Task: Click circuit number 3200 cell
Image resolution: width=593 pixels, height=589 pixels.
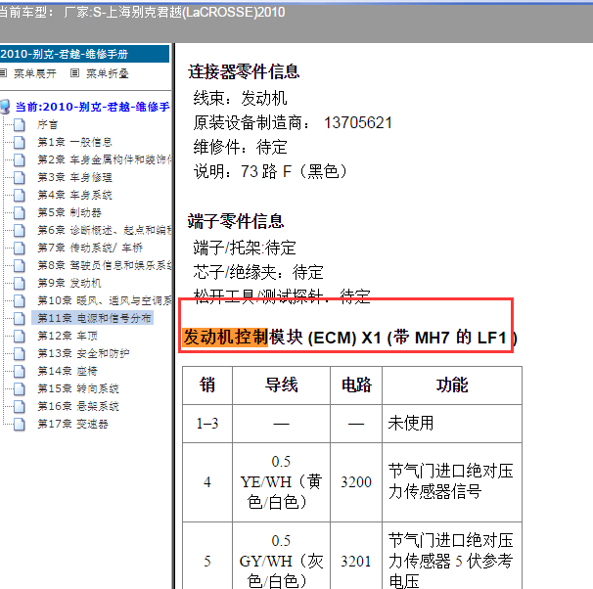Action: tap(356, 482)
